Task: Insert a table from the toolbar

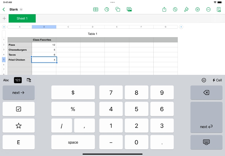Action: [96, 9]
